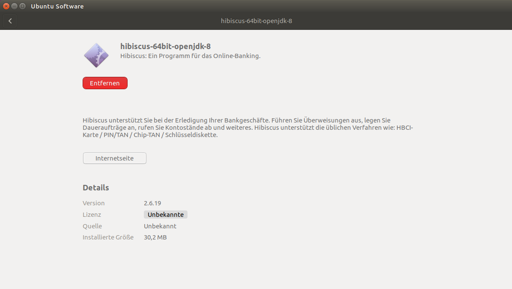
Task: Open the Internetseite link button
Action: click(x=114, y=158)
